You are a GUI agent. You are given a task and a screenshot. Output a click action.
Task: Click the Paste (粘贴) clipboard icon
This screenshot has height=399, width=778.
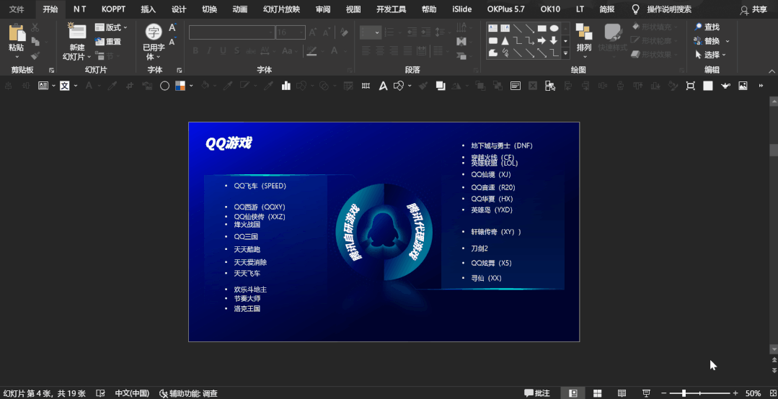tap(17, 32)
